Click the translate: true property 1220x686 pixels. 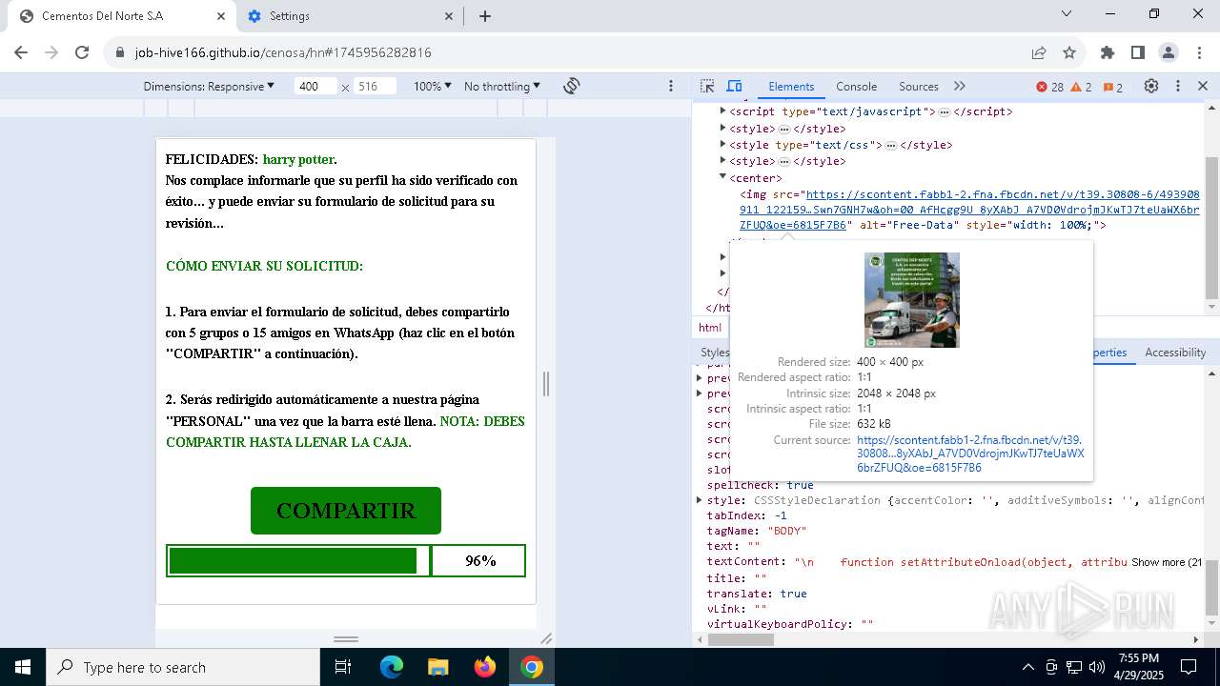(757, 594)
